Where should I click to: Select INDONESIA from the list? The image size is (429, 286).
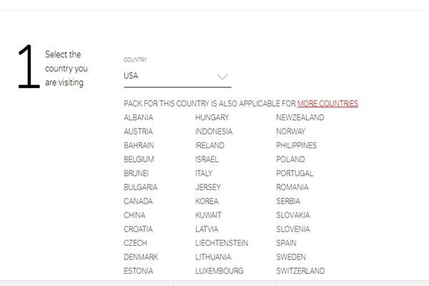[x=214, y=132]
